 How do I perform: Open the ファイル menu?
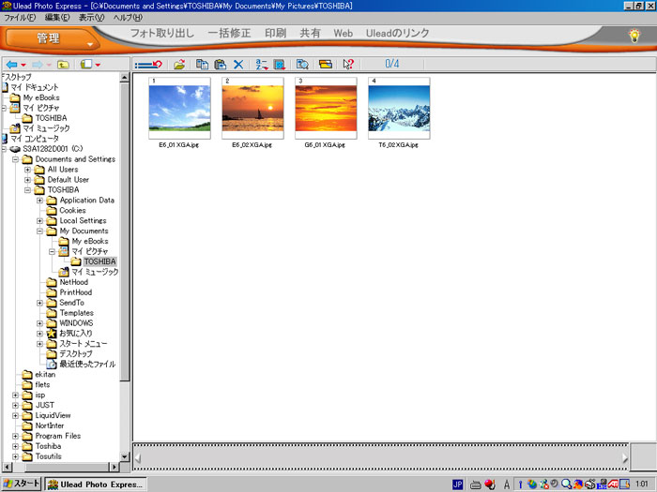click(x=21, y=18)
